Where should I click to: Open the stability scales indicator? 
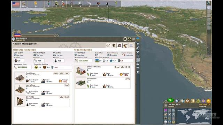click(24, 4)
